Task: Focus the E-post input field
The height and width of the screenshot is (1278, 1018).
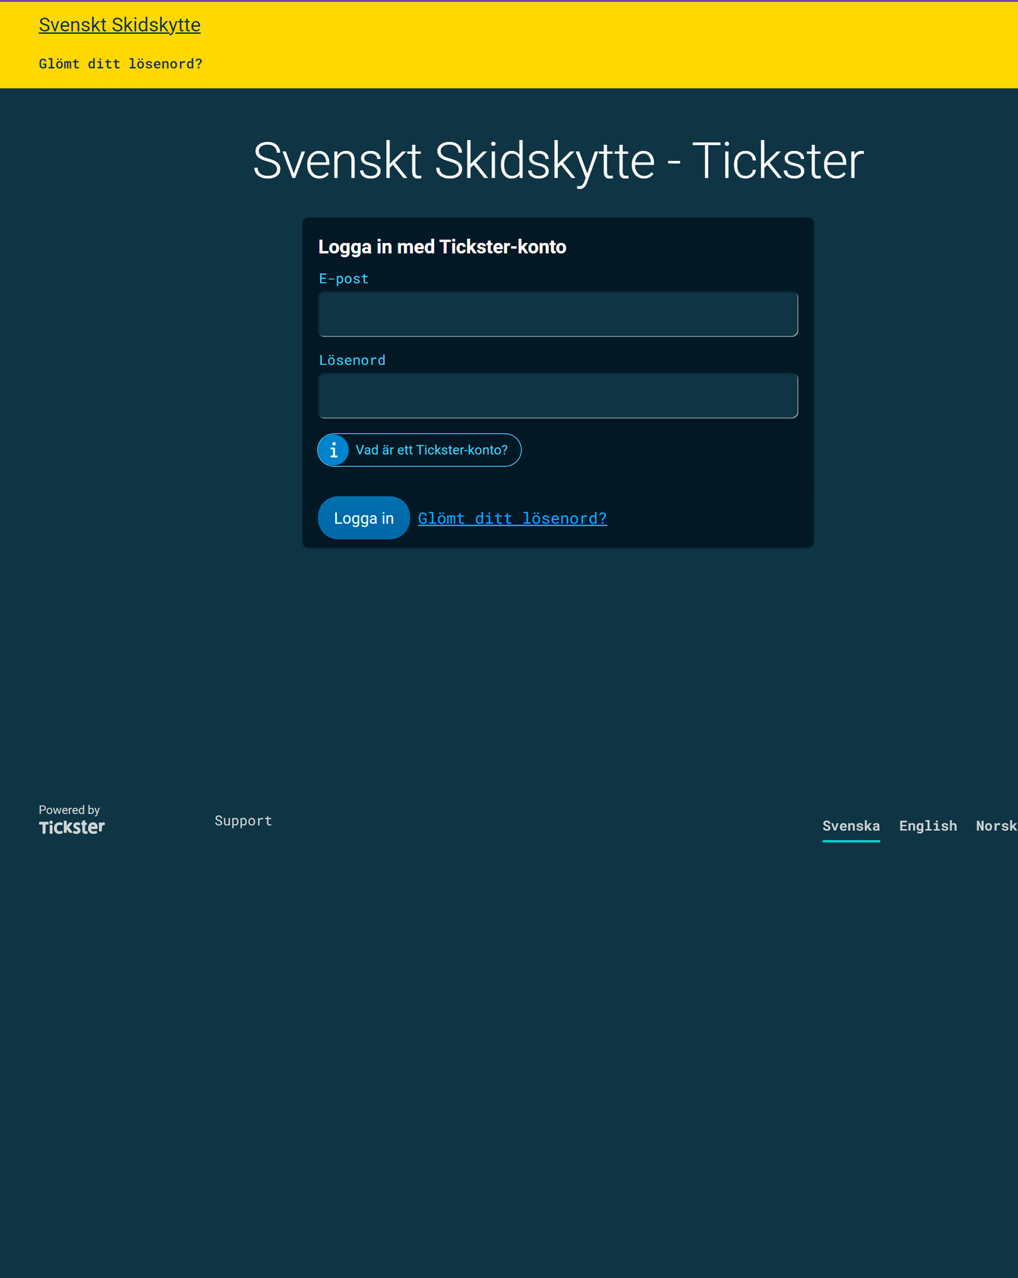Action: (x=558, y=314)
